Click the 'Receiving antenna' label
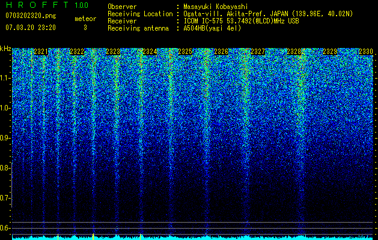 pos(138,28)
